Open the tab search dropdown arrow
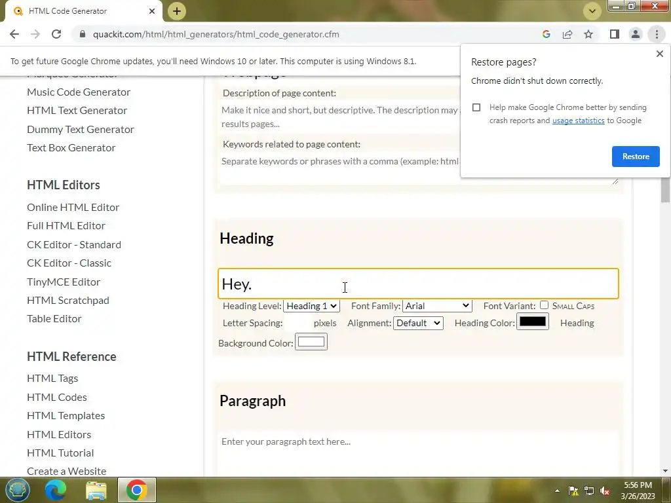 (x=592, y=11)
